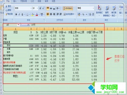Select column header I

click(107, 29)
